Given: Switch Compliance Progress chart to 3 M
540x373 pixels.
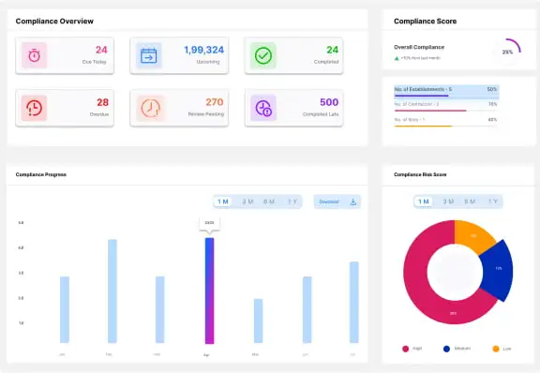Looking at the screenshot, I should [247, 201].
